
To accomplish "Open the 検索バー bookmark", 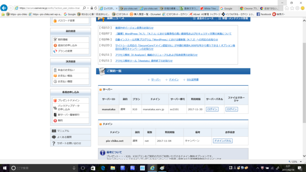I will tap(279, 14).
